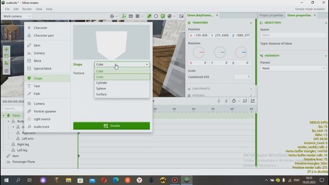329x185 pixels.
Task: Click the blue Z rotation dial
Action: point(241,52)
